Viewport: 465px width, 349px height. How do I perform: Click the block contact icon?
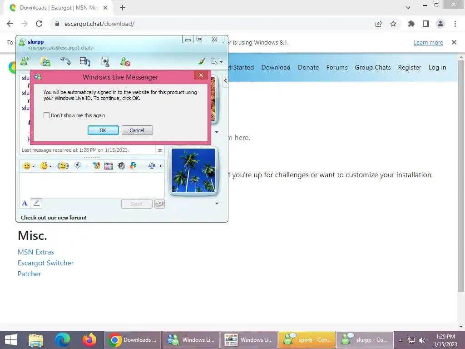(125, 61)
